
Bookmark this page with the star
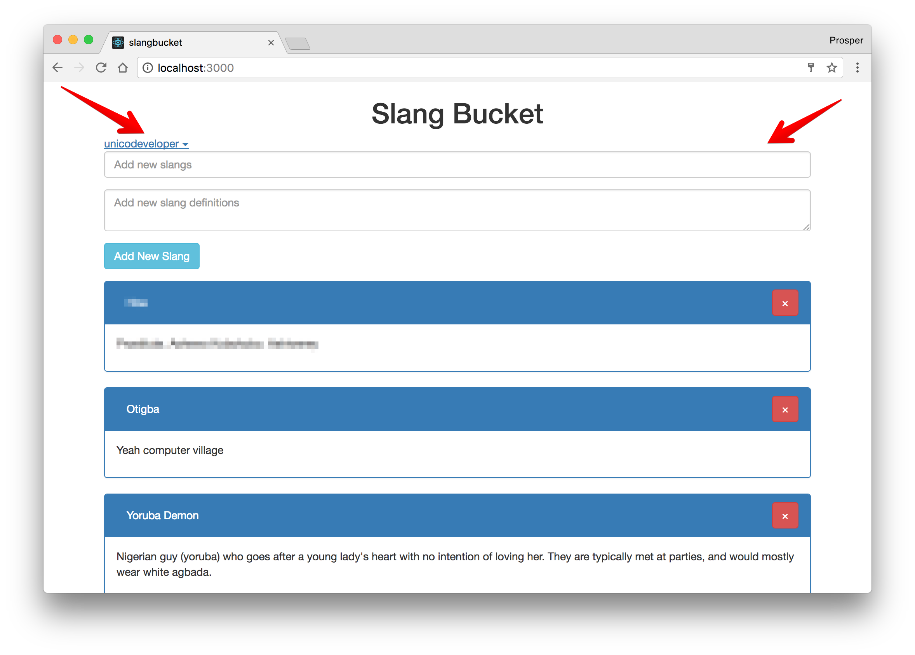[x=832, y=68]
